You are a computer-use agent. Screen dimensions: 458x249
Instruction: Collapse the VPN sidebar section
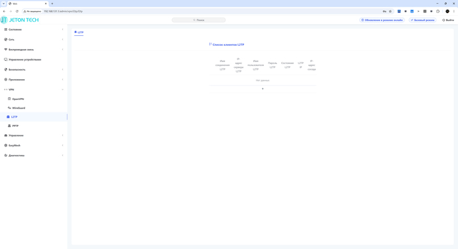[33, 90]
